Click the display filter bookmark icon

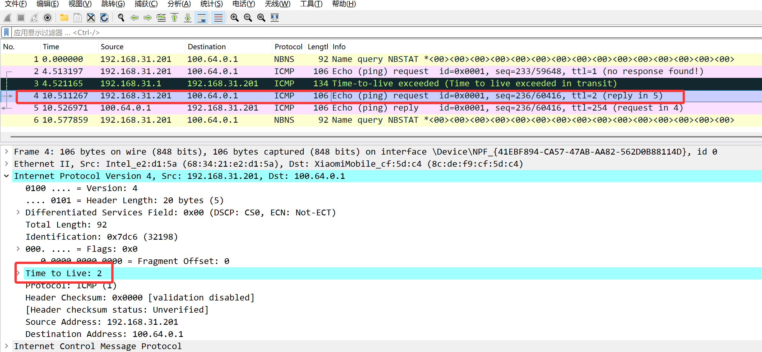tap(6, 32)
